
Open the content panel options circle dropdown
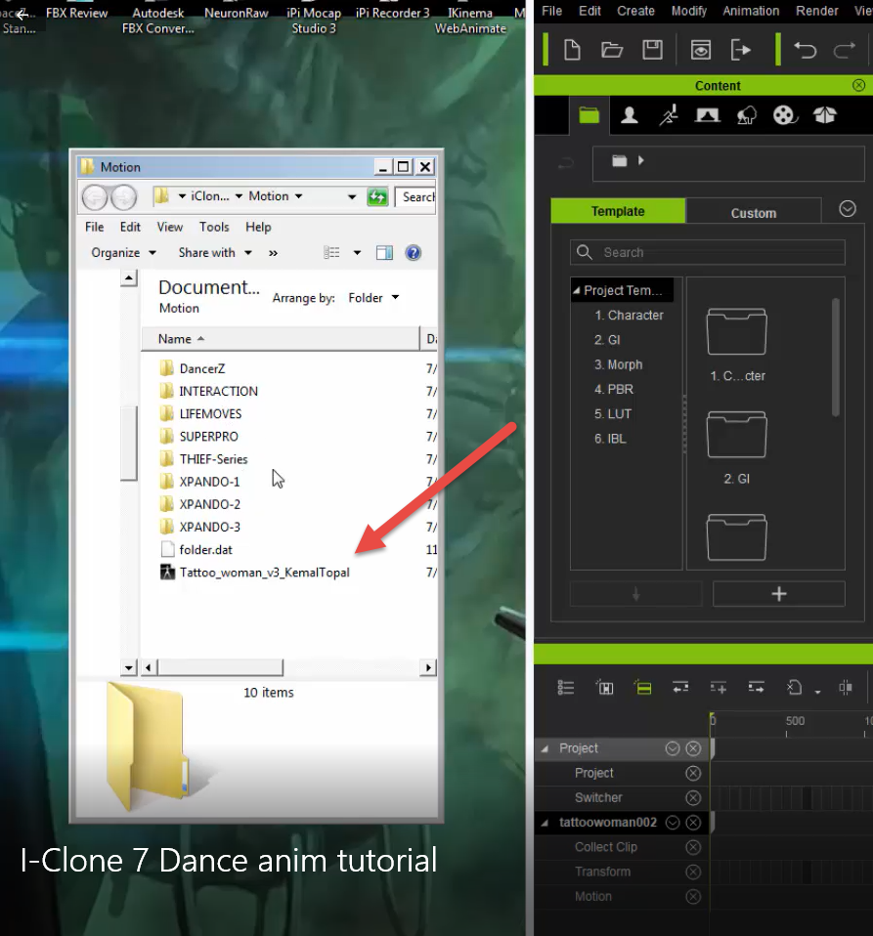tap(848, 209)
